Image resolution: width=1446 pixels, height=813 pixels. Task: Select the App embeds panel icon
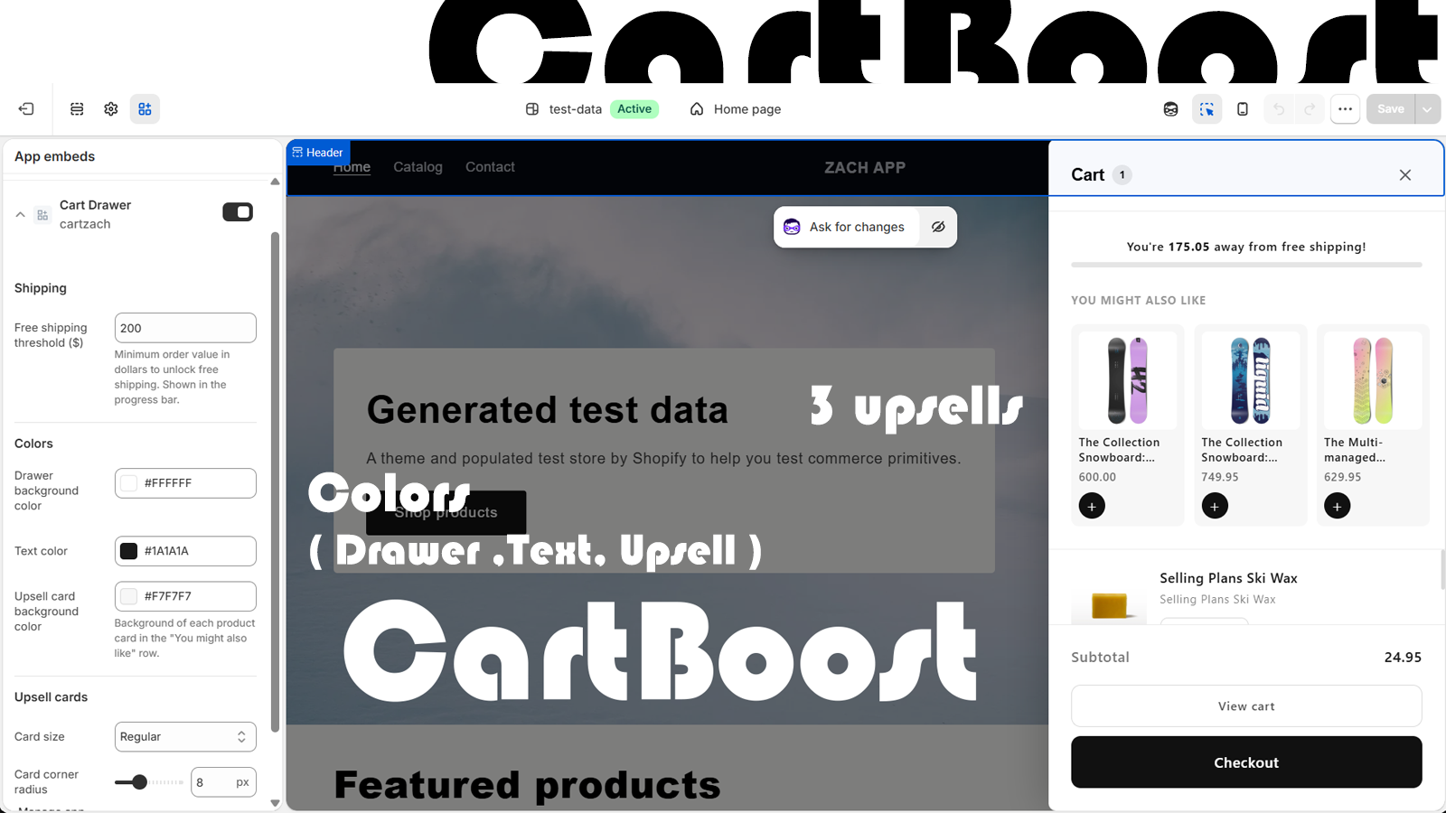pyautogui.click(x=145, y=109)
